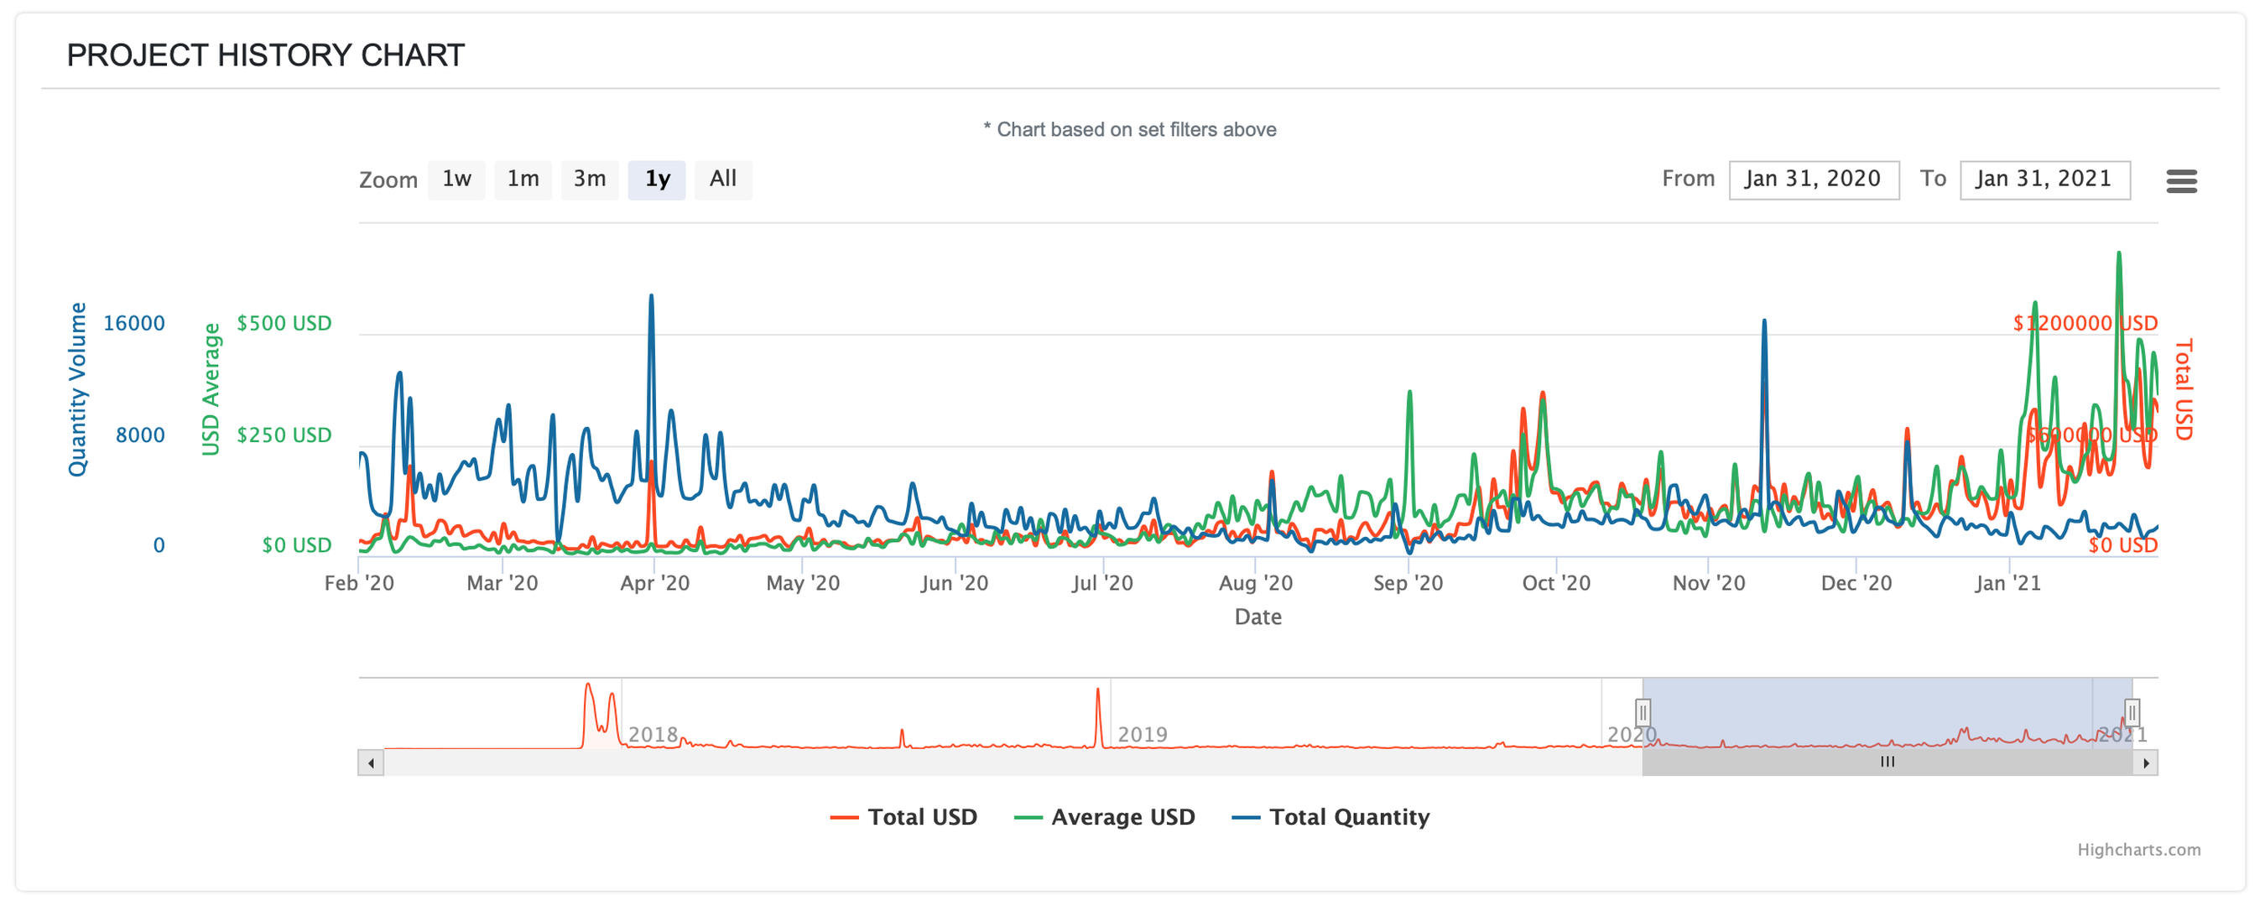Open the Highcharts.com credit link

(x=2138, y=850)
